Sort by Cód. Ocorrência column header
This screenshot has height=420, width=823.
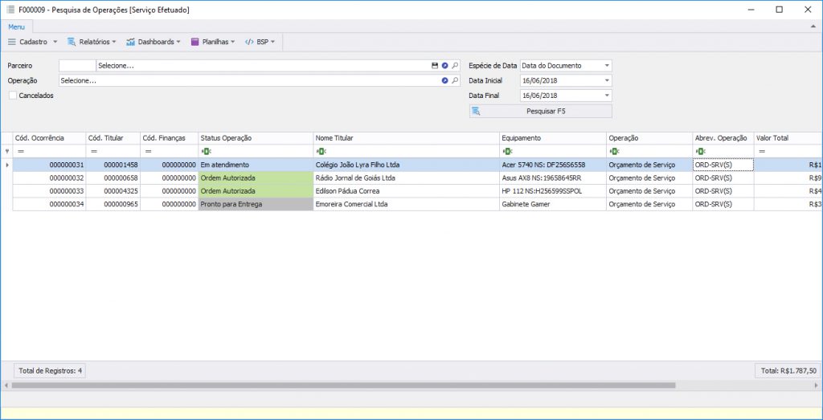tap(49, 138)
